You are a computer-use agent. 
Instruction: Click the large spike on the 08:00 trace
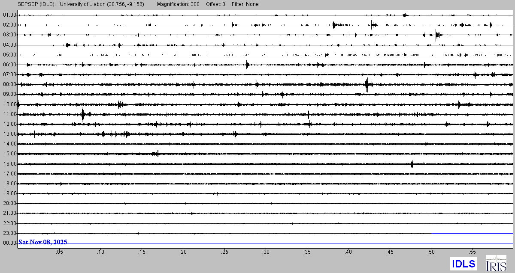pos(367,84)
